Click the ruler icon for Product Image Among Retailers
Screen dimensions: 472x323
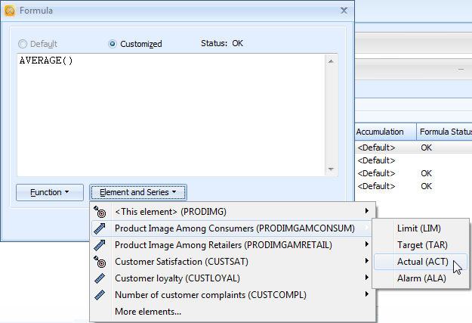click(101, 244)
